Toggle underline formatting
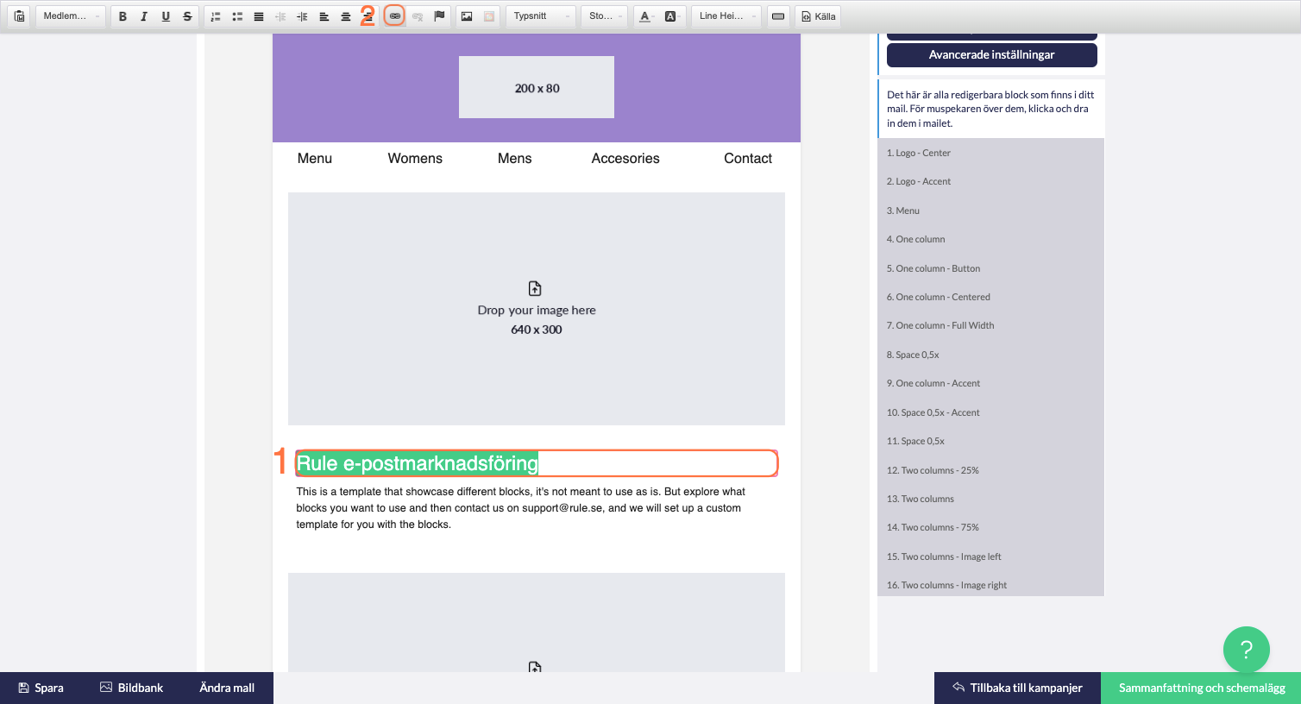 pos(166,16)
